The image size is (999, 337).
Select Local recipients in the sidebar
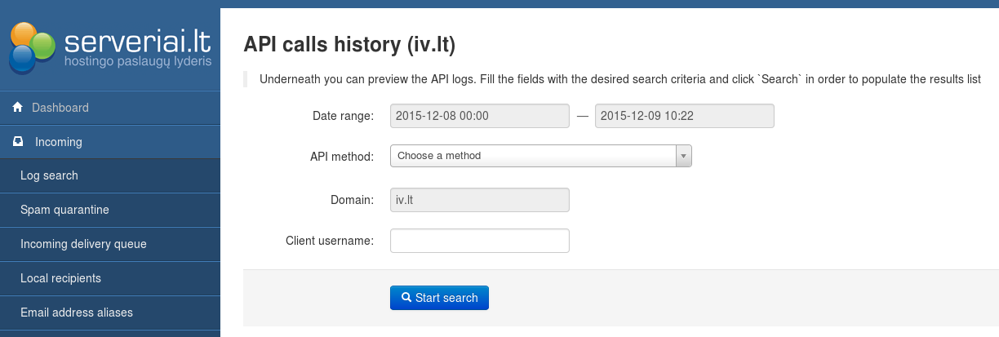[60, 278]
